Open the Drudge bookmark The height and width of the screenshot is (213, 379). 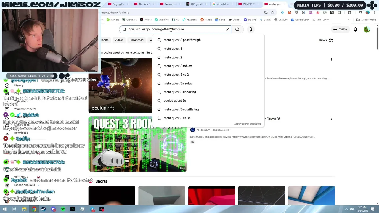pos(234,20)
